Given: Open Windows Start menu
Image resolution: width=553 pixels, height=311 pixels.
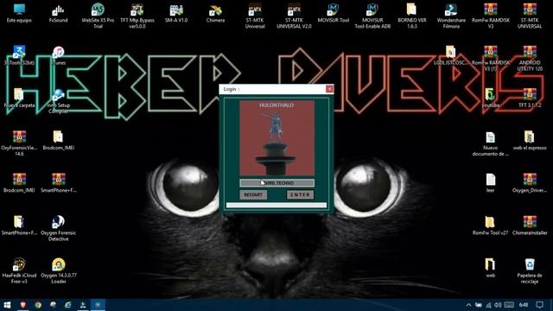Looking at the screenshot, I should 7,305.
